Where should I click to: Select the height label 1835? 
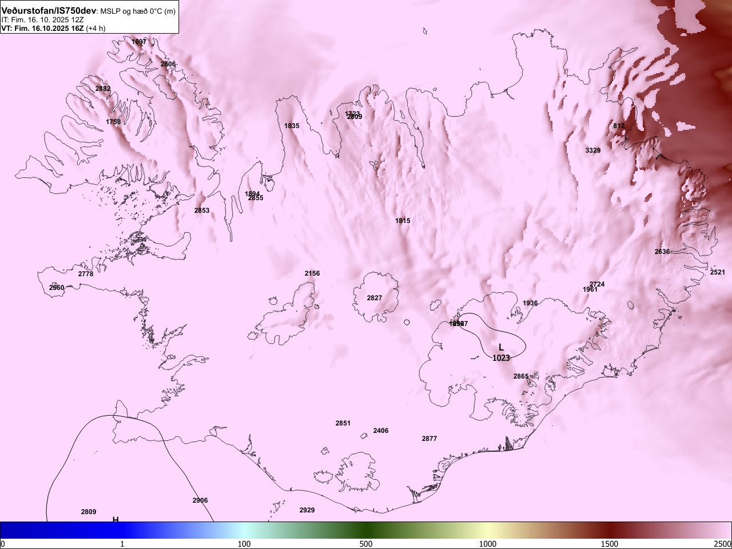coord(292,126)
